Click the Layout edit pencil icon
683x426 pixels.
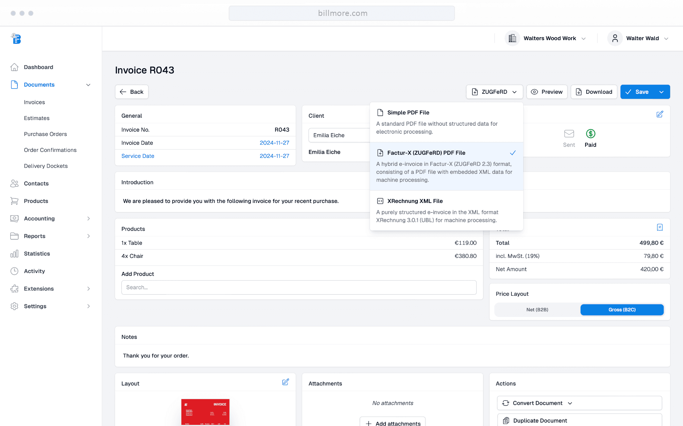point(286,382)
